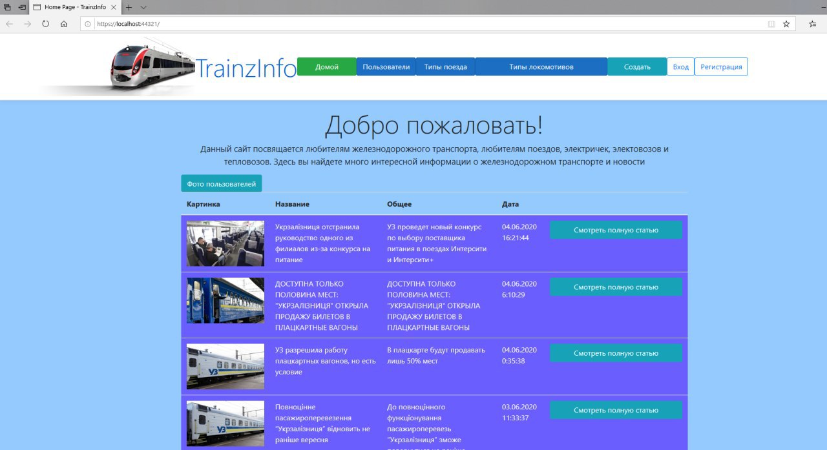The width and height of the screenshot is (827, 450).
Task: Click the browser Forward arrow
Action: tap(27, 24)
